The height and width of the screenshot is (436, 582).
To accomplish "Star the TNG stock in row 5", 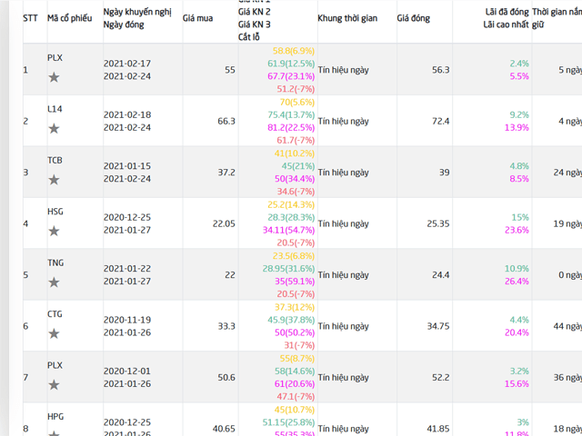I will pyautogui.click(x=54, y=282).
